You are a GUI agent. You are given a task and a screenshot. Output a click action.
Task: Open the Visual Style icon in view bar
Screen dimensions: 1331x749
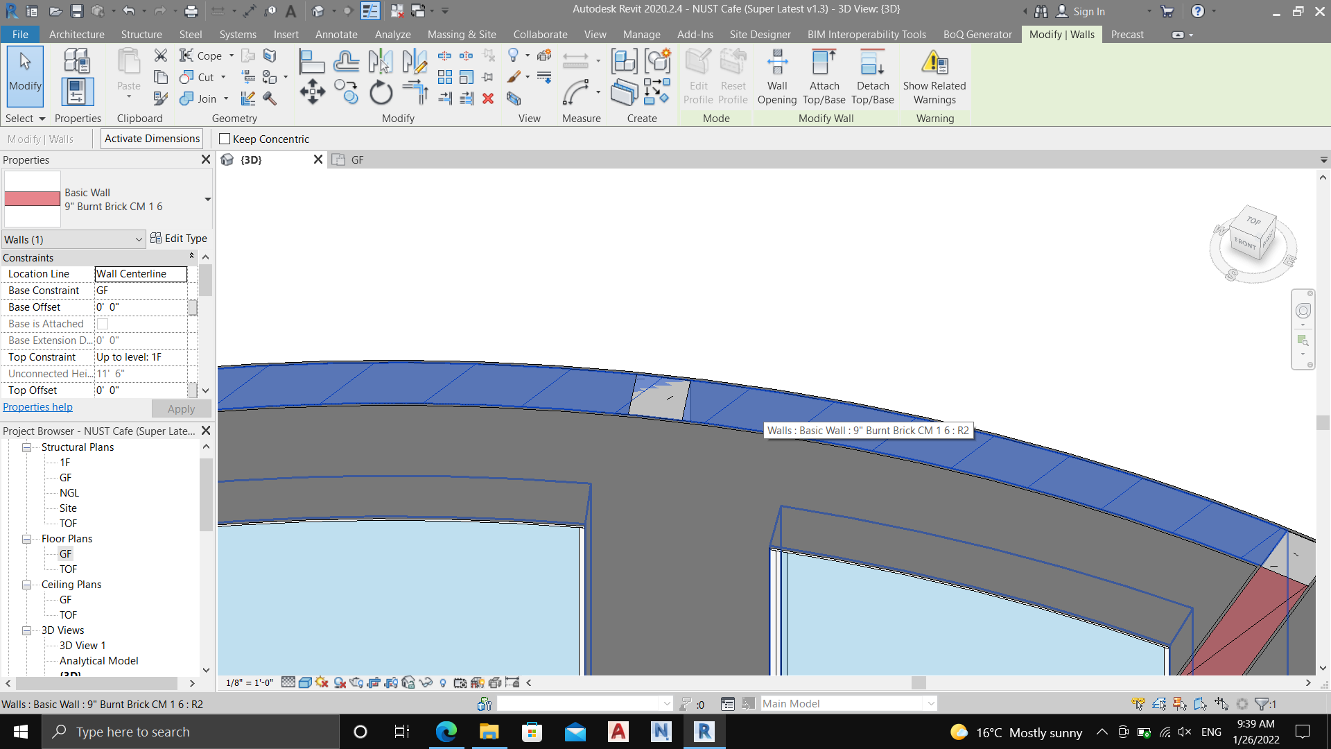click(305, 682)
